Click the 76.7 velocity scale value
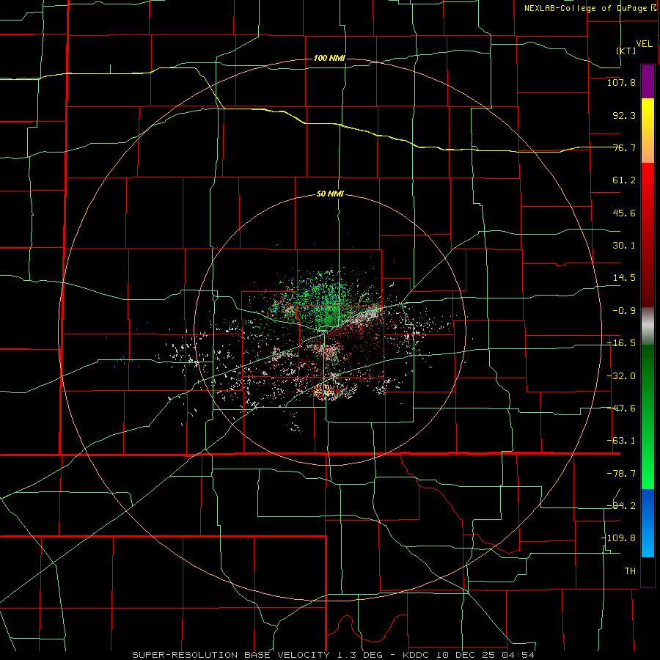 (624, 147)
